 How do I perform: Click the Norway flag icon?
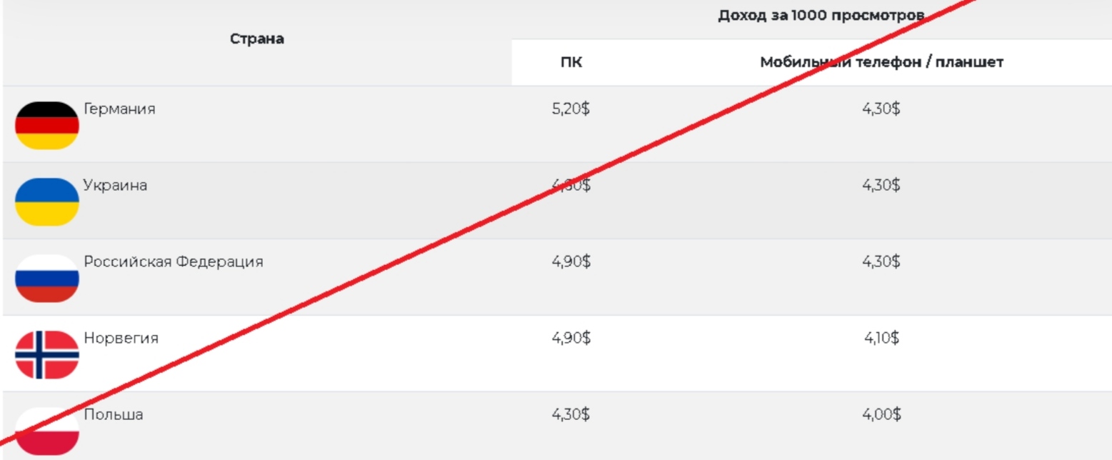47,355
